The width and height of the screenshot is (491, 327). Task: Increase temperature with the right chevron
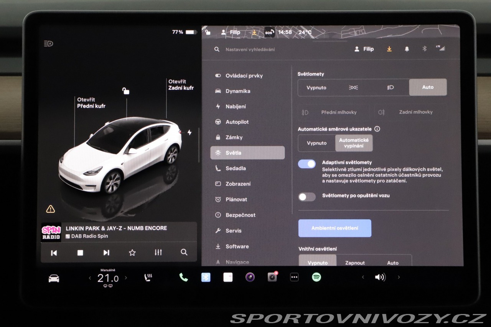(x=126, y=278)
